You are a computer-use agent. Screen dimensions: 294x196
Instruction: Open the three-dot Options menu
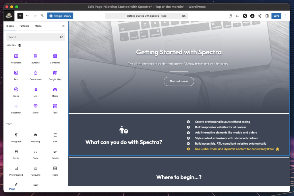pos(286,16)
